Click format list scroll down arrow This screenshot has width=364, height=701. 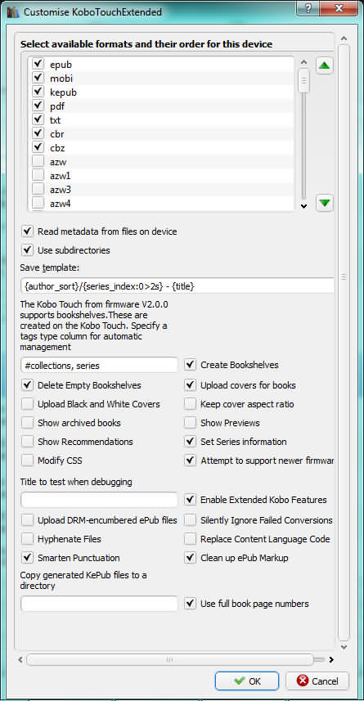[x=304, y=206]
